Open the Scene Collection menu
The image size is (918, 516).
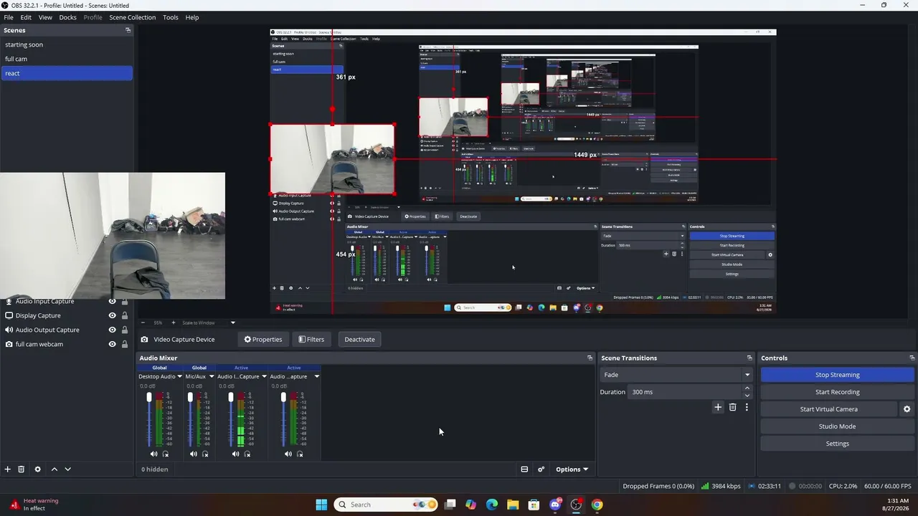(x=132, y=17)
